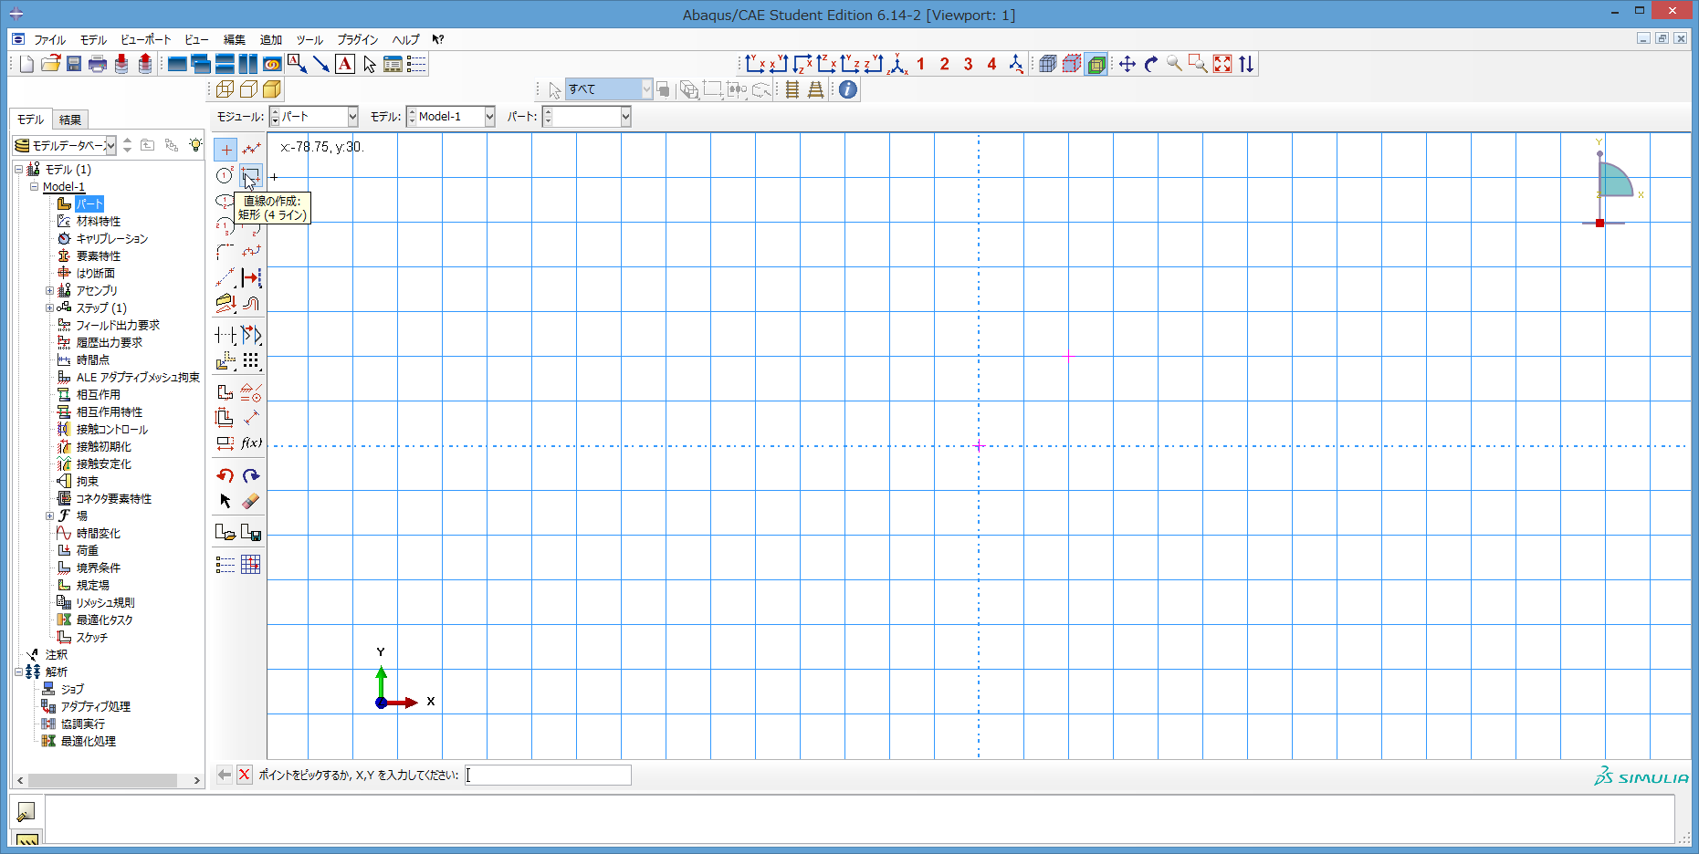
Task: Toggle hidden-line render style
Action: (x=248, y=89)
